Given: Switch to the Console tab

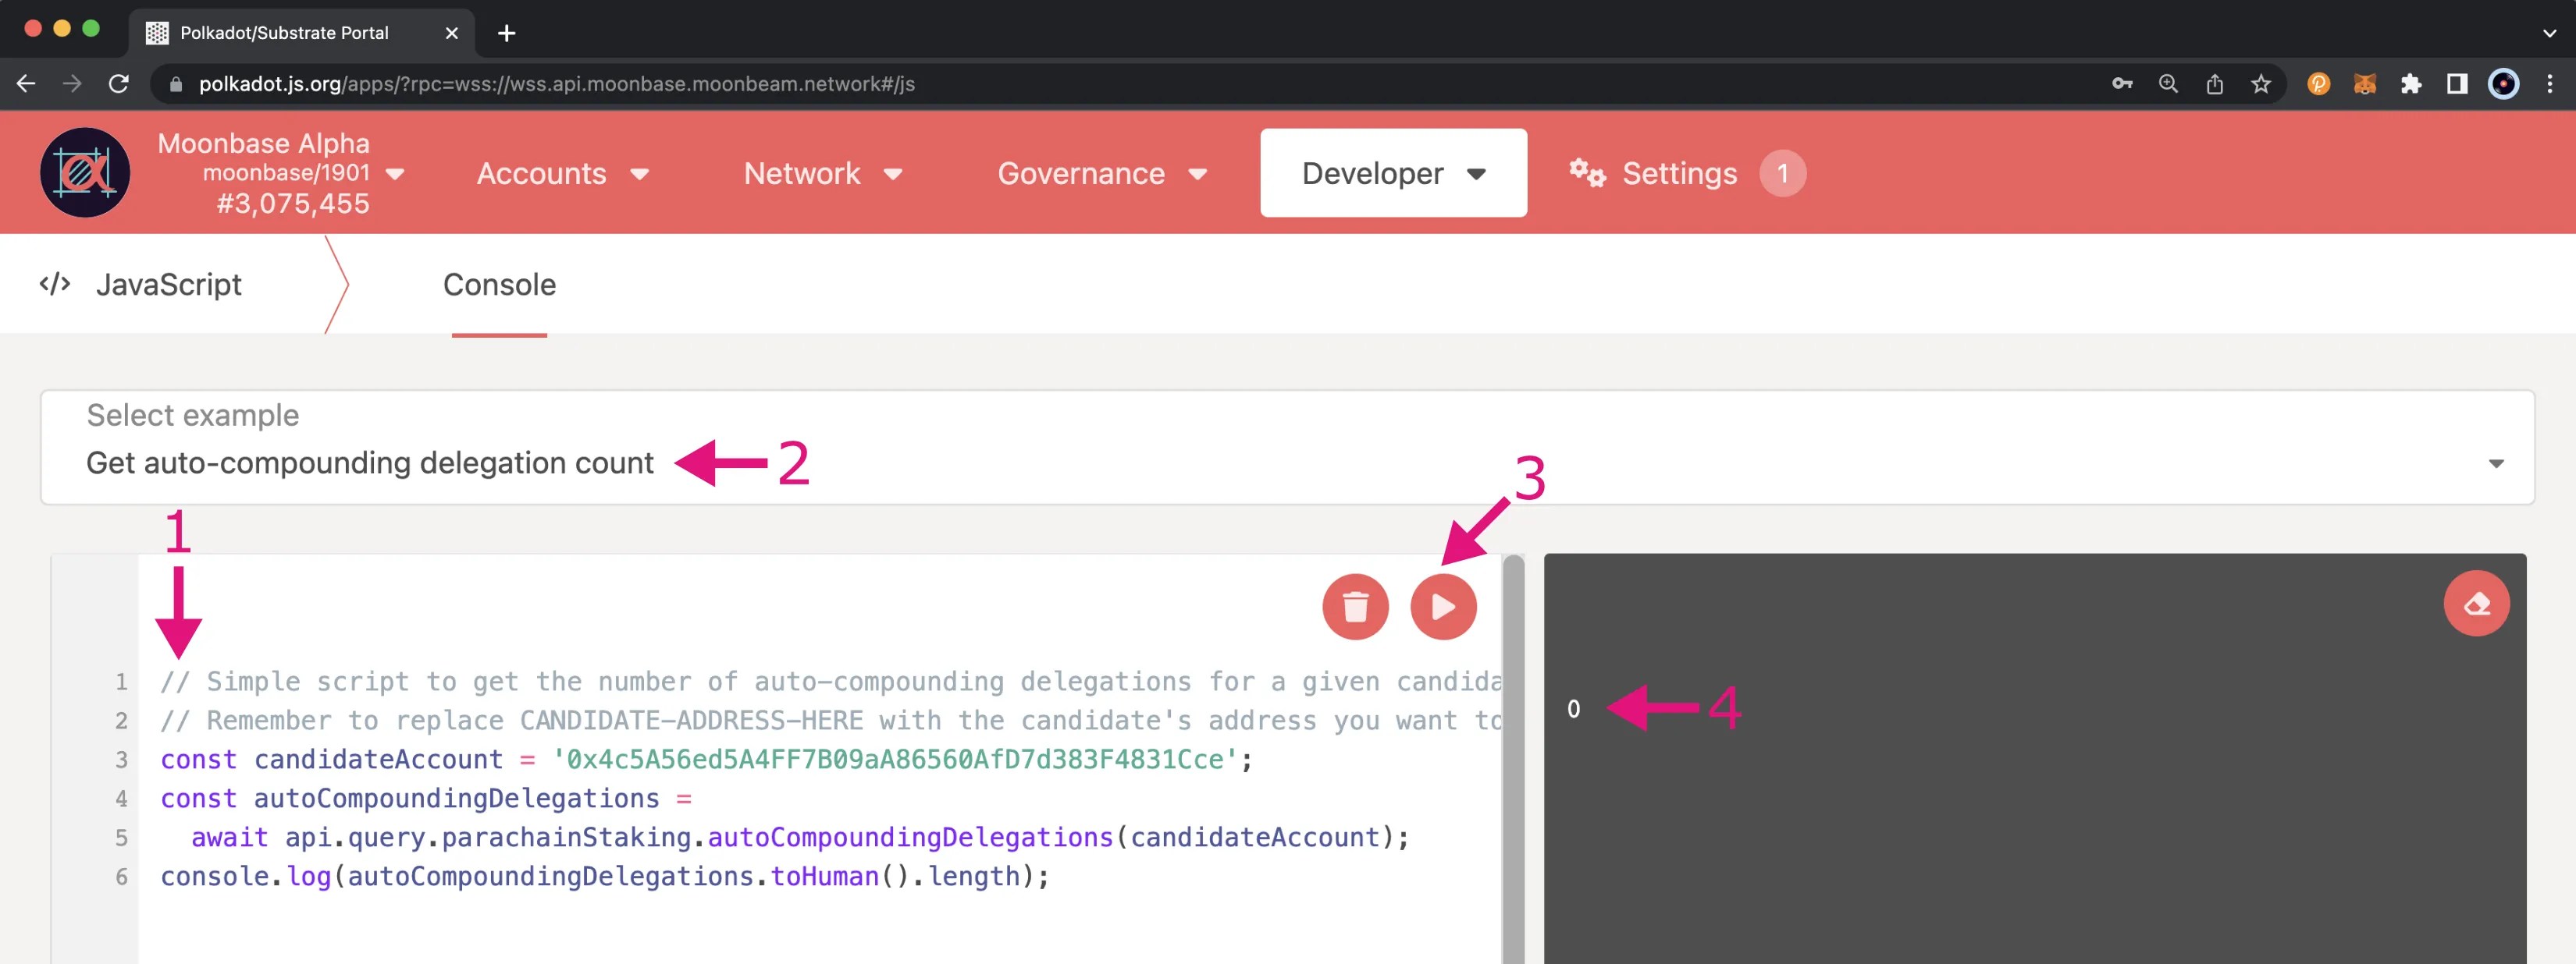Looking at the screenshot, I should click(x=499, y=285).
